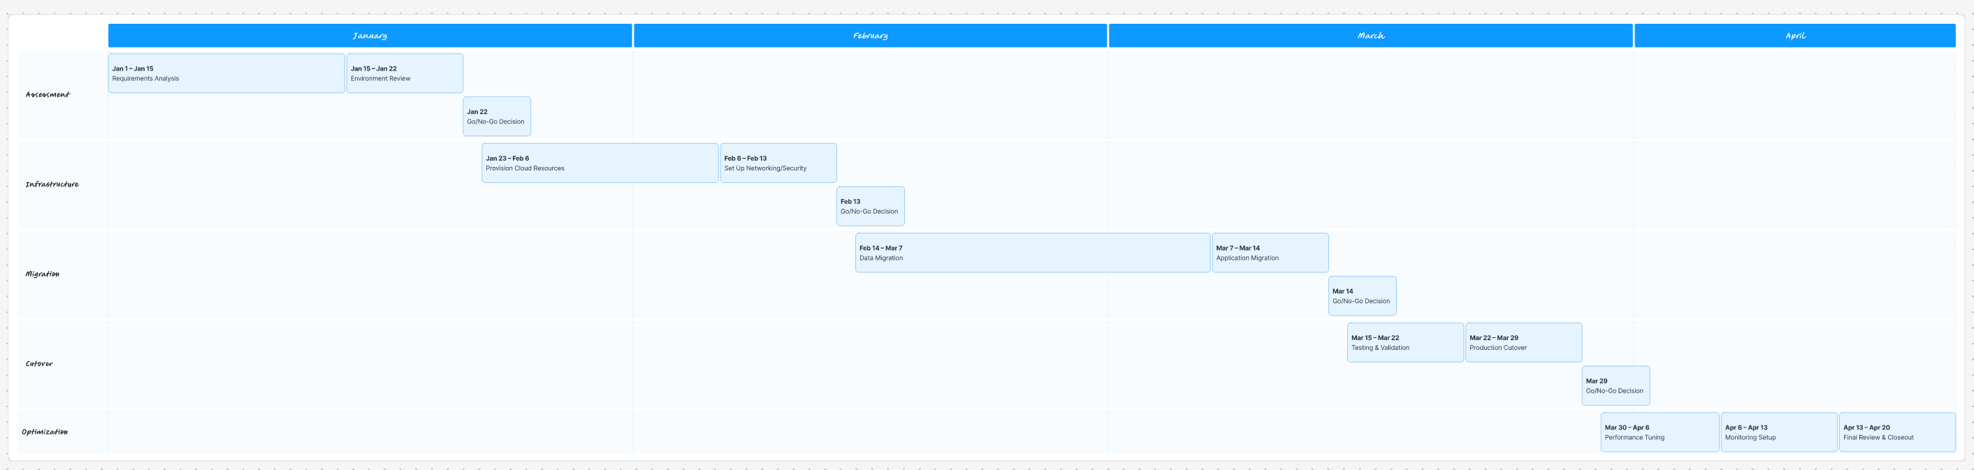This screenshot has height=470, width=1974.
Task: Click the Cutover row label
Action: click(39, 364)
